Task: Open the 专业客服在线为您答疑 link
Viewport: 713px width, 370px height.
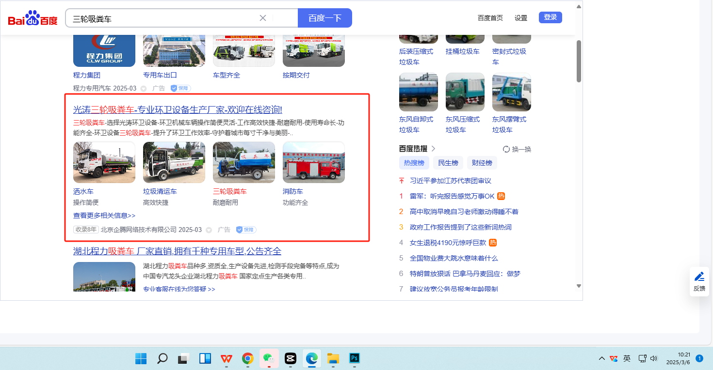Action: [179, 289]
